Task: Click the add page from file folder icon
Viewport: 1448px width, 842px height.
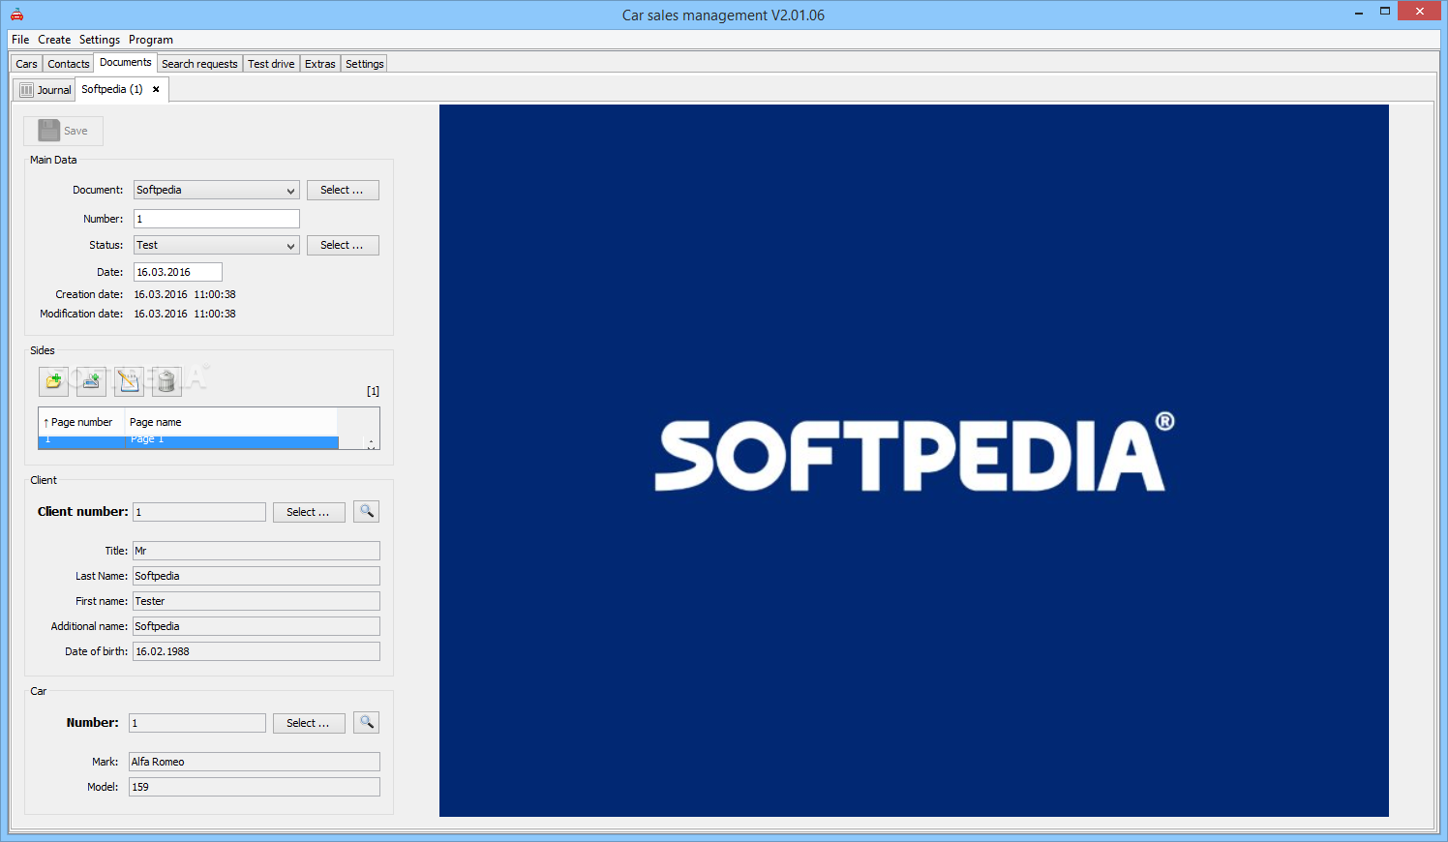Action: tap(53, 381)
